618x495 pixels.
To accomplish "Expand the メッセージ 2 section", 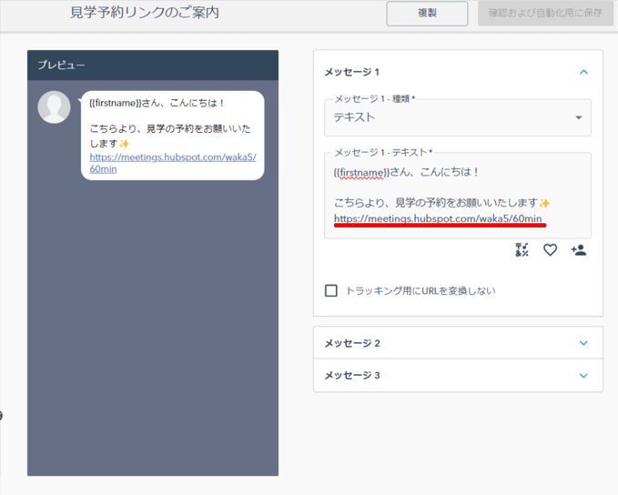I will click(x=583, y=343).
